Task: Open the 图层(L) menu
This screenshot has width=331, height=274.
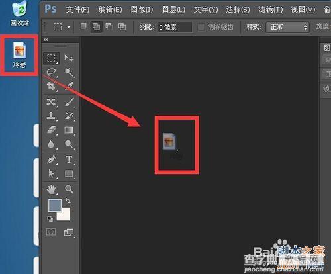Action: 173,9
